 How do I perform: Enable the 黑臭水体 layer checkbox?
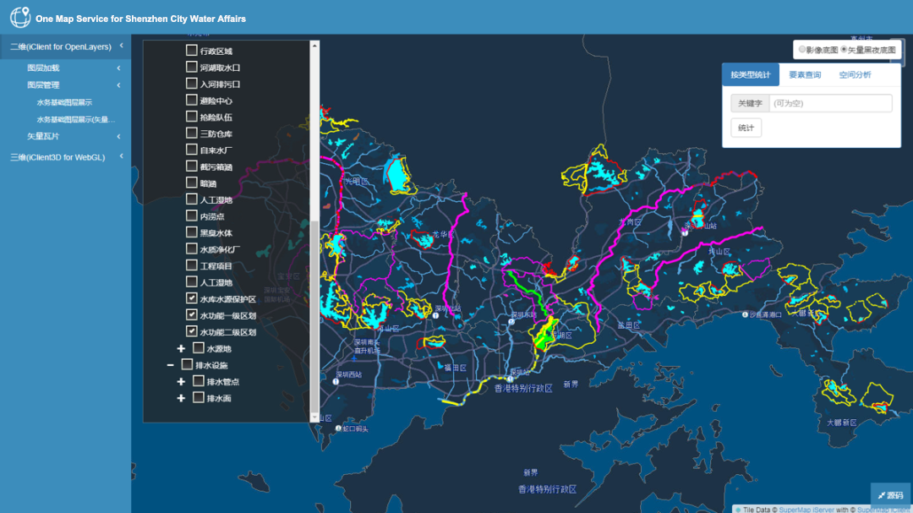pos(191,232)
